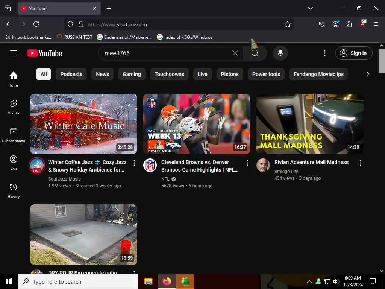Play the Thanksgiving Mall Madness thumbnail
Screen dimensions: 385x289
(x=310, y=124)
